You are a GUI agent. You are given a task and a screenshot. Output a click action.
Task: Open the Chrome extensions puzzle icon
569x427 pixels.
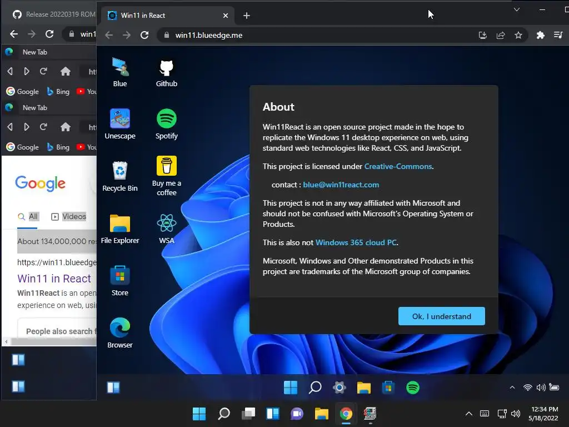click(x=540, y=35)
